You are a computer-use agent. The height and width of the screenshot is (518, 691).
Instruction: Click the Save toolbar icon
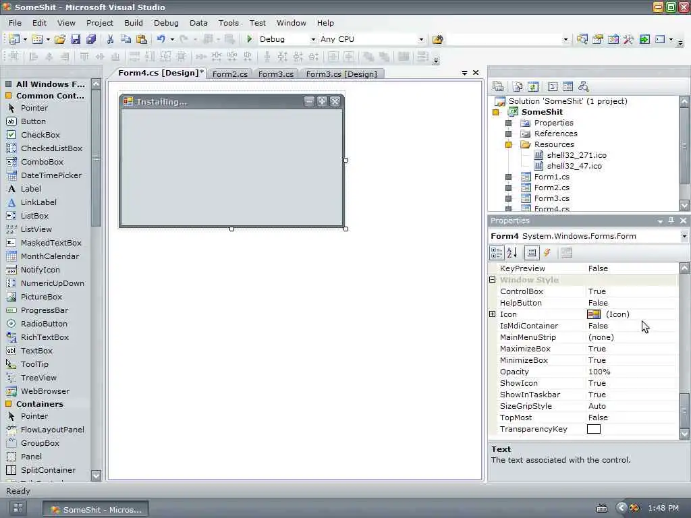[x=76, y=39]
